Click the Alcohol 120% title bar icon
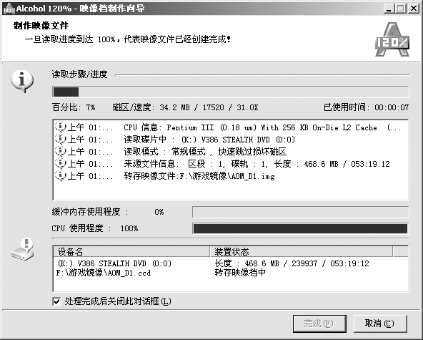 pos(9,9)
